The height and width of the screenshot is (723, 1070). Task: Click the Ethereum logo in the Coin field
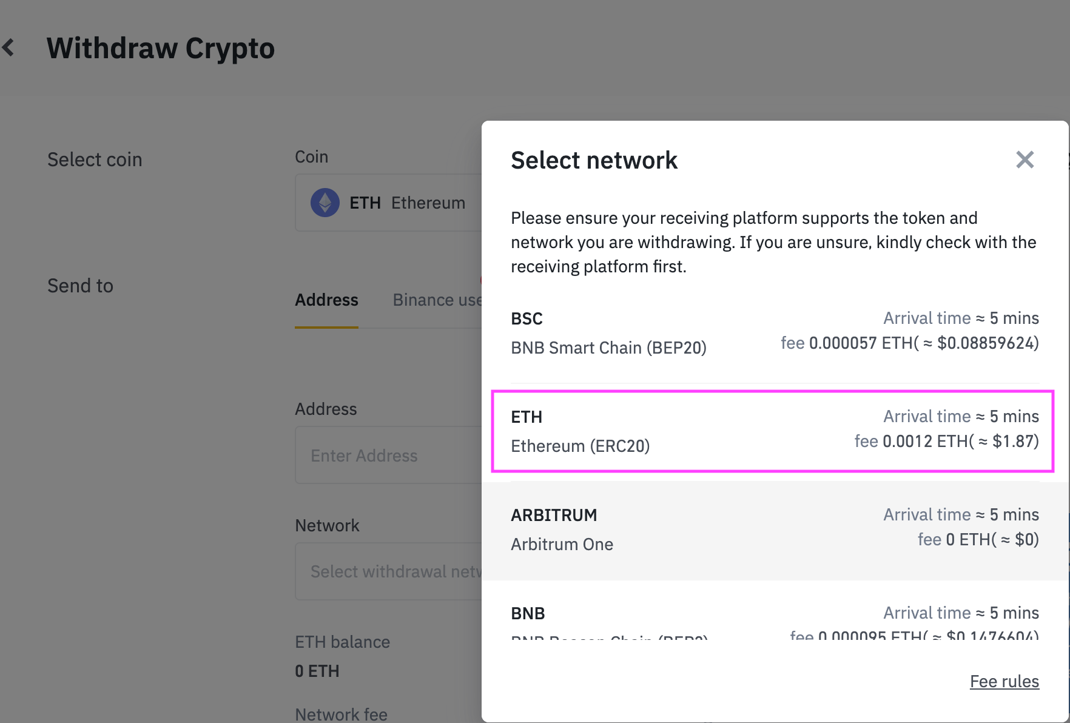pyautogui.click(x=325, y=203)
